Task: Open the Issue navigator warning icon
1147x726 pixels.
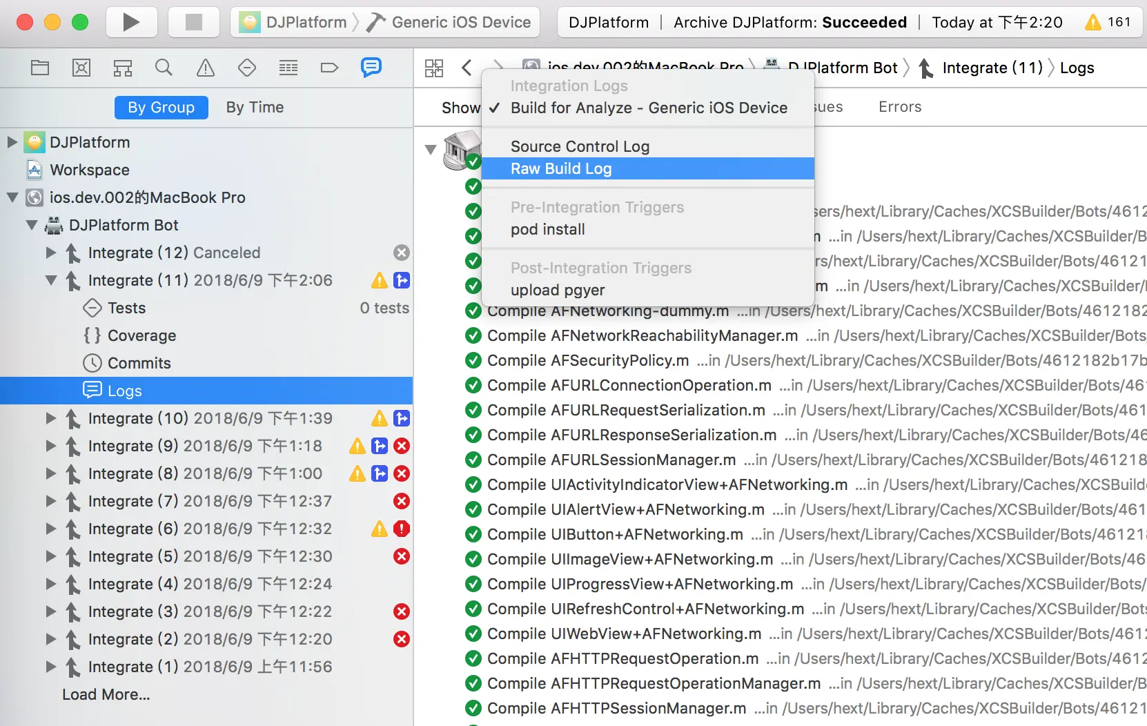Action: click(206, 68)
